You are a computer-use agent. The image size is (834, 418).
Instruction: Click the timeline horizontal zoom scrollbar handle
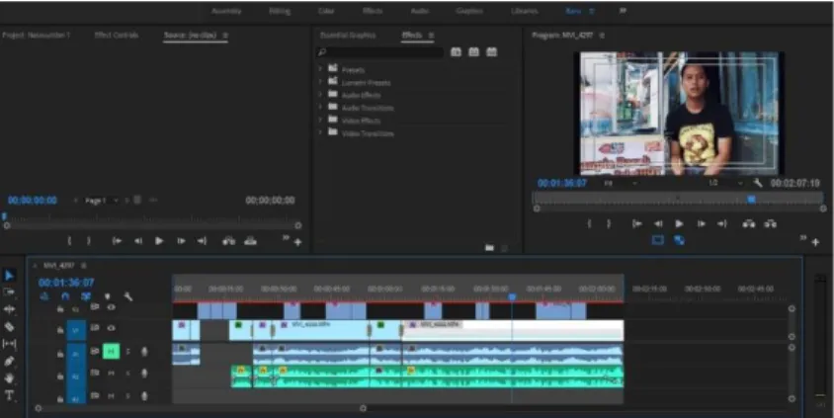(x=363, y=408)
